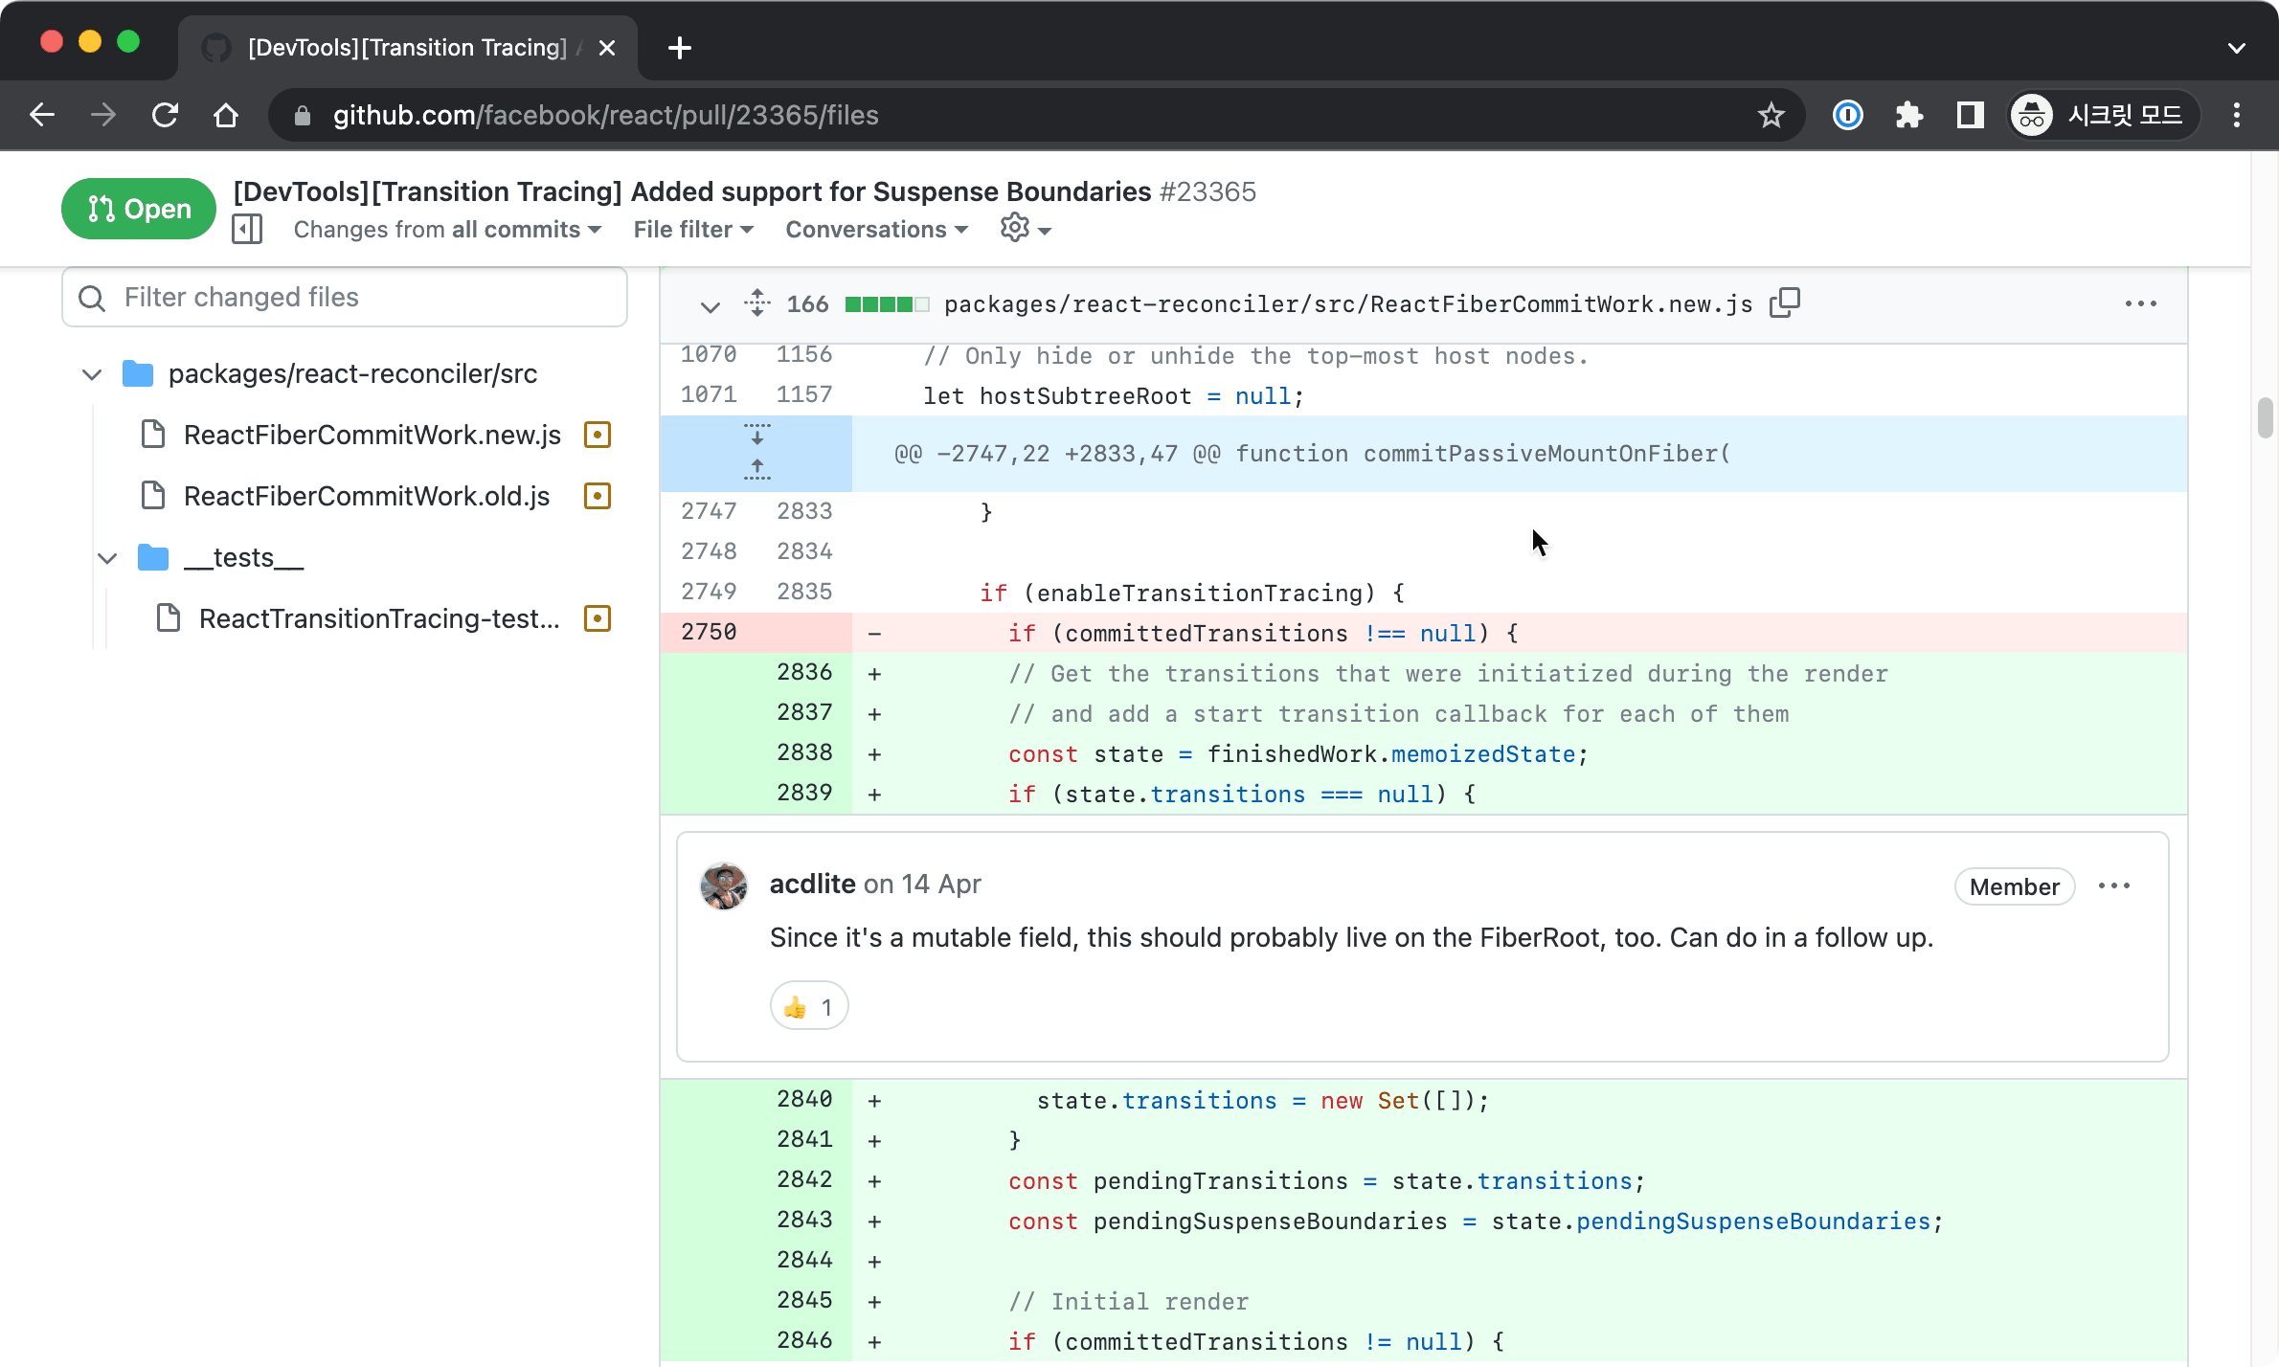Screen dimensions: 2279x1367
Task: Expand hidden lines downward in diff
Action: click(756, 436)
